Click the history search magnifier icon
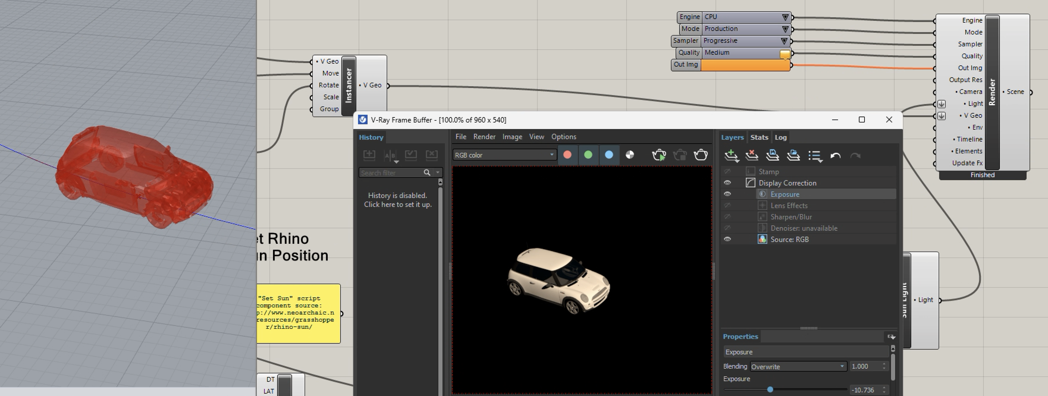This screenshot has height=396, width=1048. 427,173
